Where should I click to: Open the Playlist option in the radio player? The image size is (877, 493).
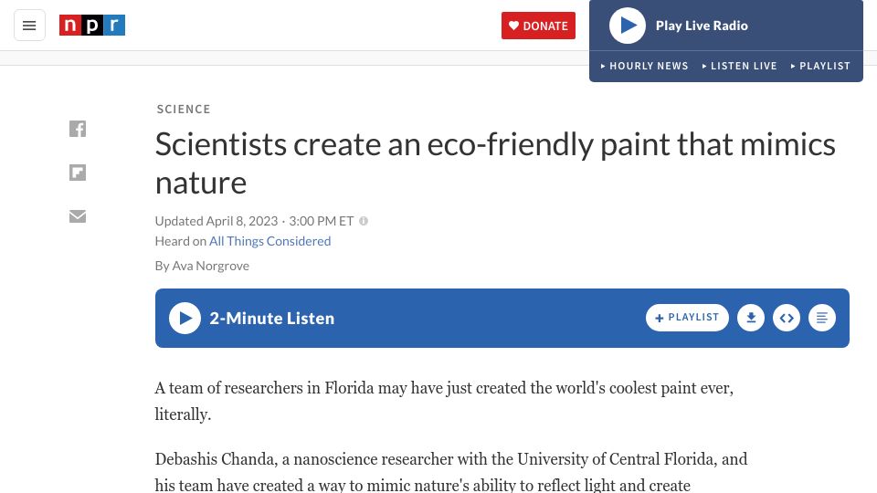pyautogui.click(x=820, y=66)
